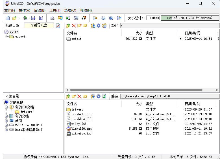Image resolution: width=220 pixels, height=159 pixels.
Task: Open the 操作(A) menu
Action: point(24,10)
